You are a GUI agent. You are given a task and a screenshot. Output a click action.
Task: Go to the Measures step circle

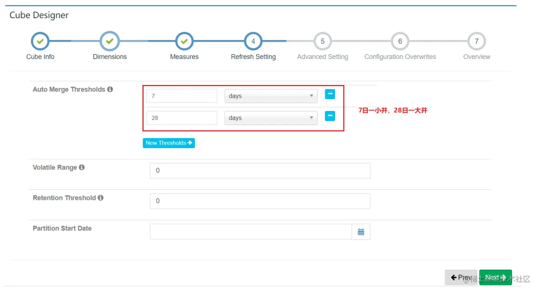point(184,41)
